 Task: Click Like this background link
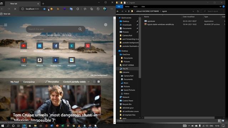(x=98, y=75)
